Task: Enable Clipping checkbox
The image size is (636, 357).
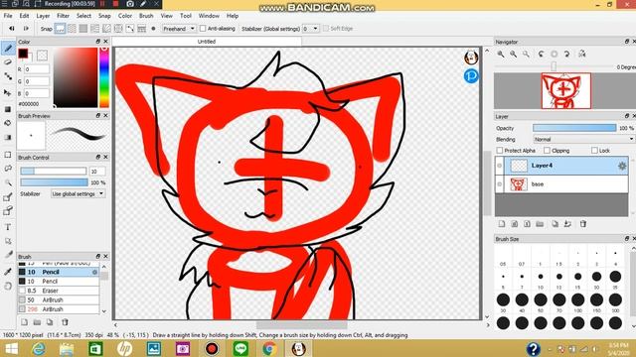Action: 547,150
